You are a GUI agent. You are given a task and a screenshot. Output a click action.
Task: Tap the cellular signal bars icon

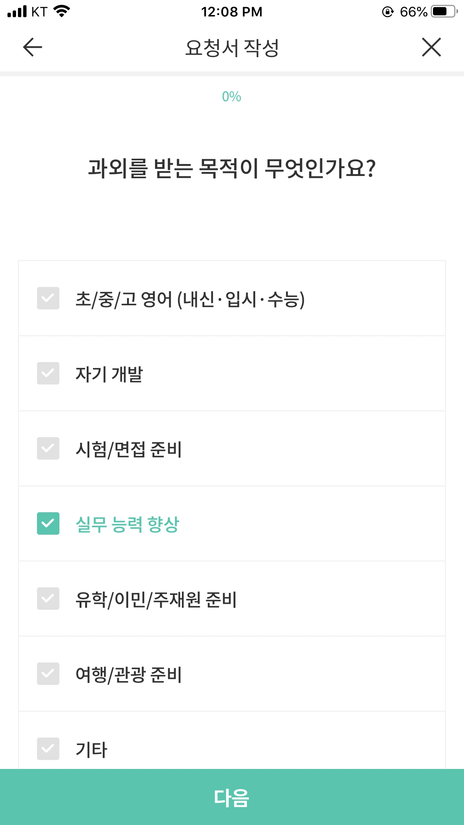coord(17,12)
